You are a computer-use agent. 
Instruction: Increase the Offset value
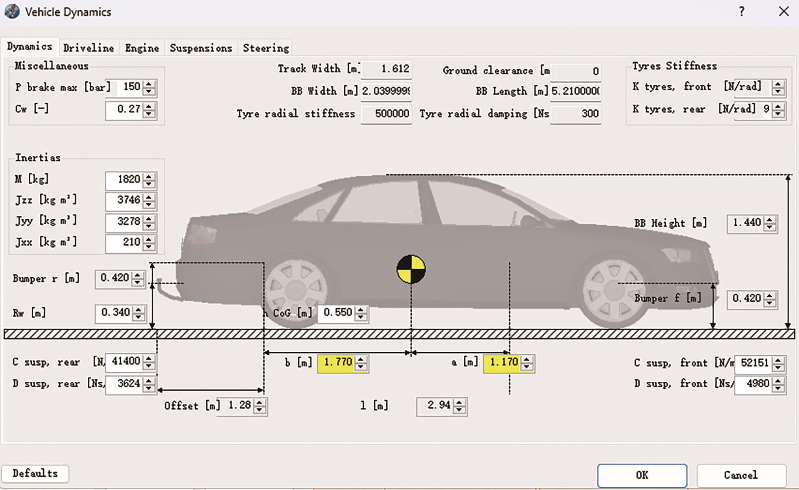pos(260,402)
